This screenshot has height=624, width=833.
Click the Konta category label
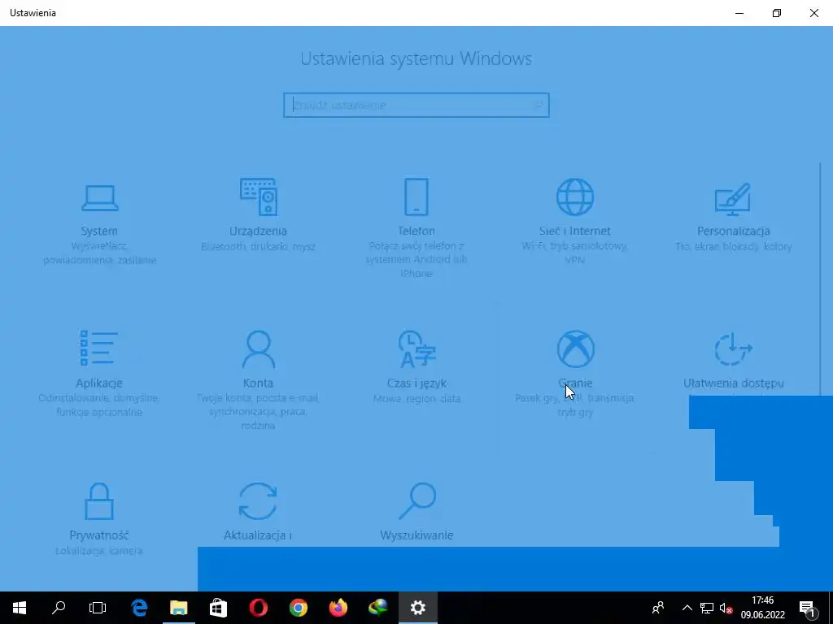point(258,383)
